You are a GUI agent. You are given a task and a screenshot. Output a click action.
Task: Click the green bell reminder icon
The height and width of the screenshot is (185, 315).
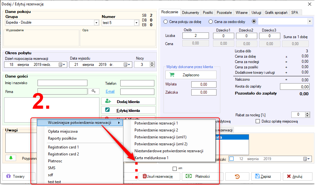click(x=11, y=158)
